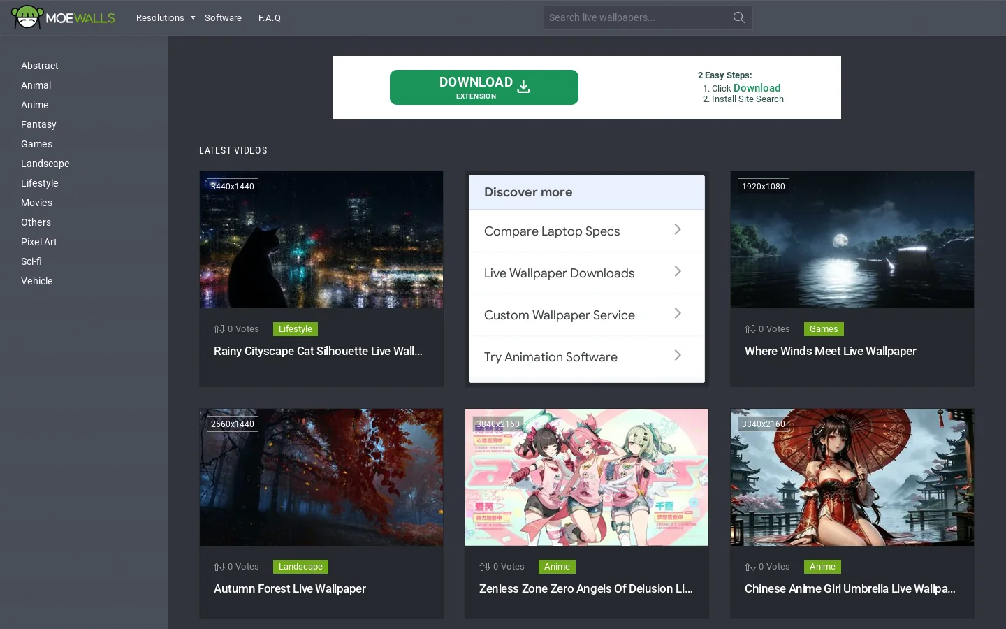
Task: Select the Lifestyle category in sidebar
Action: tap(40, 183)
